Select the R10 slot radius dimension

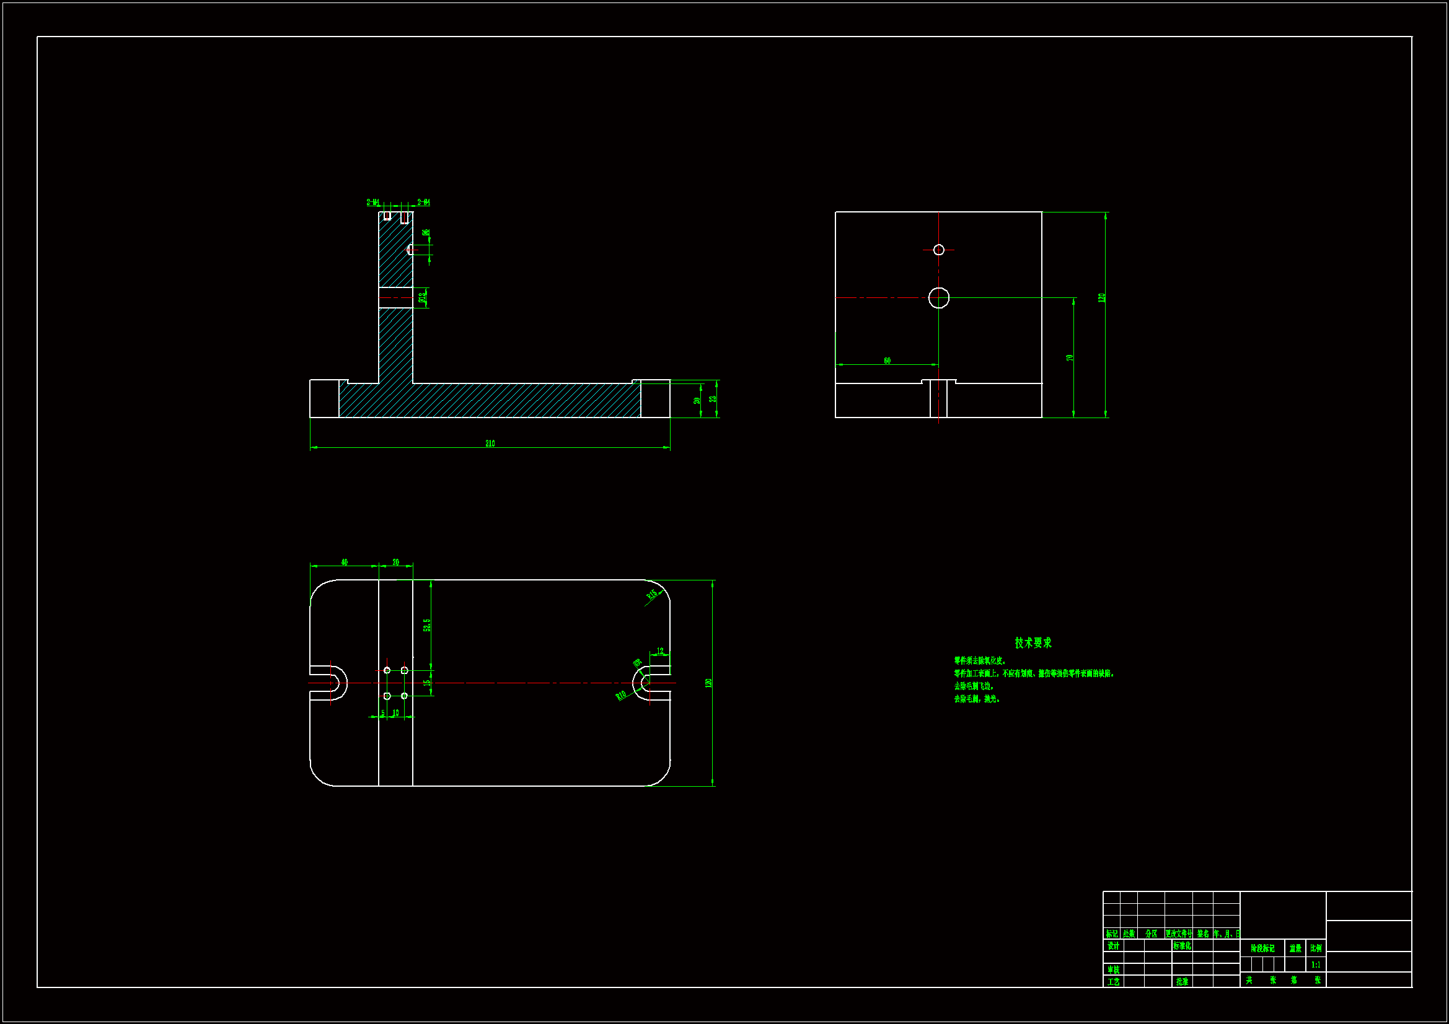click(621, 695)
